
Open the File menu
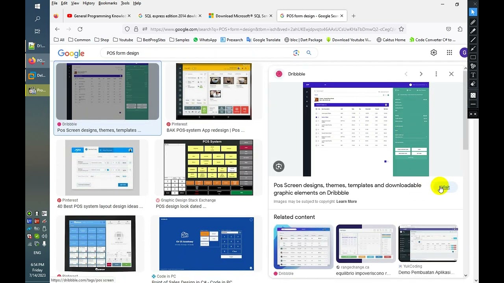[54, 3]
